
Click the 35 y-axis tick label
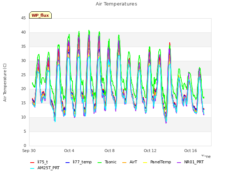pos(23,46)
